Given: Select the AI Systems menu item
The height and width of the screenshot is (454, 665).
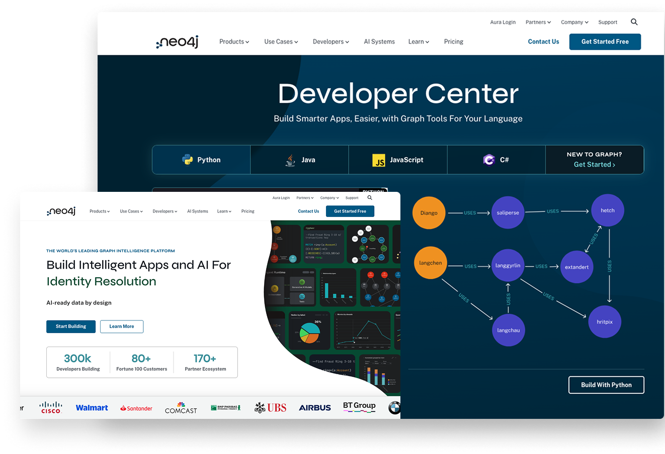Looking at the screenshot, I should tap(379, 42).
